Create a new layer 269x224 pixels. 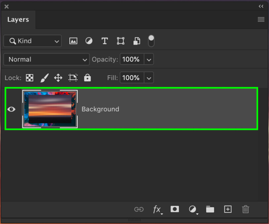point(228,209)
